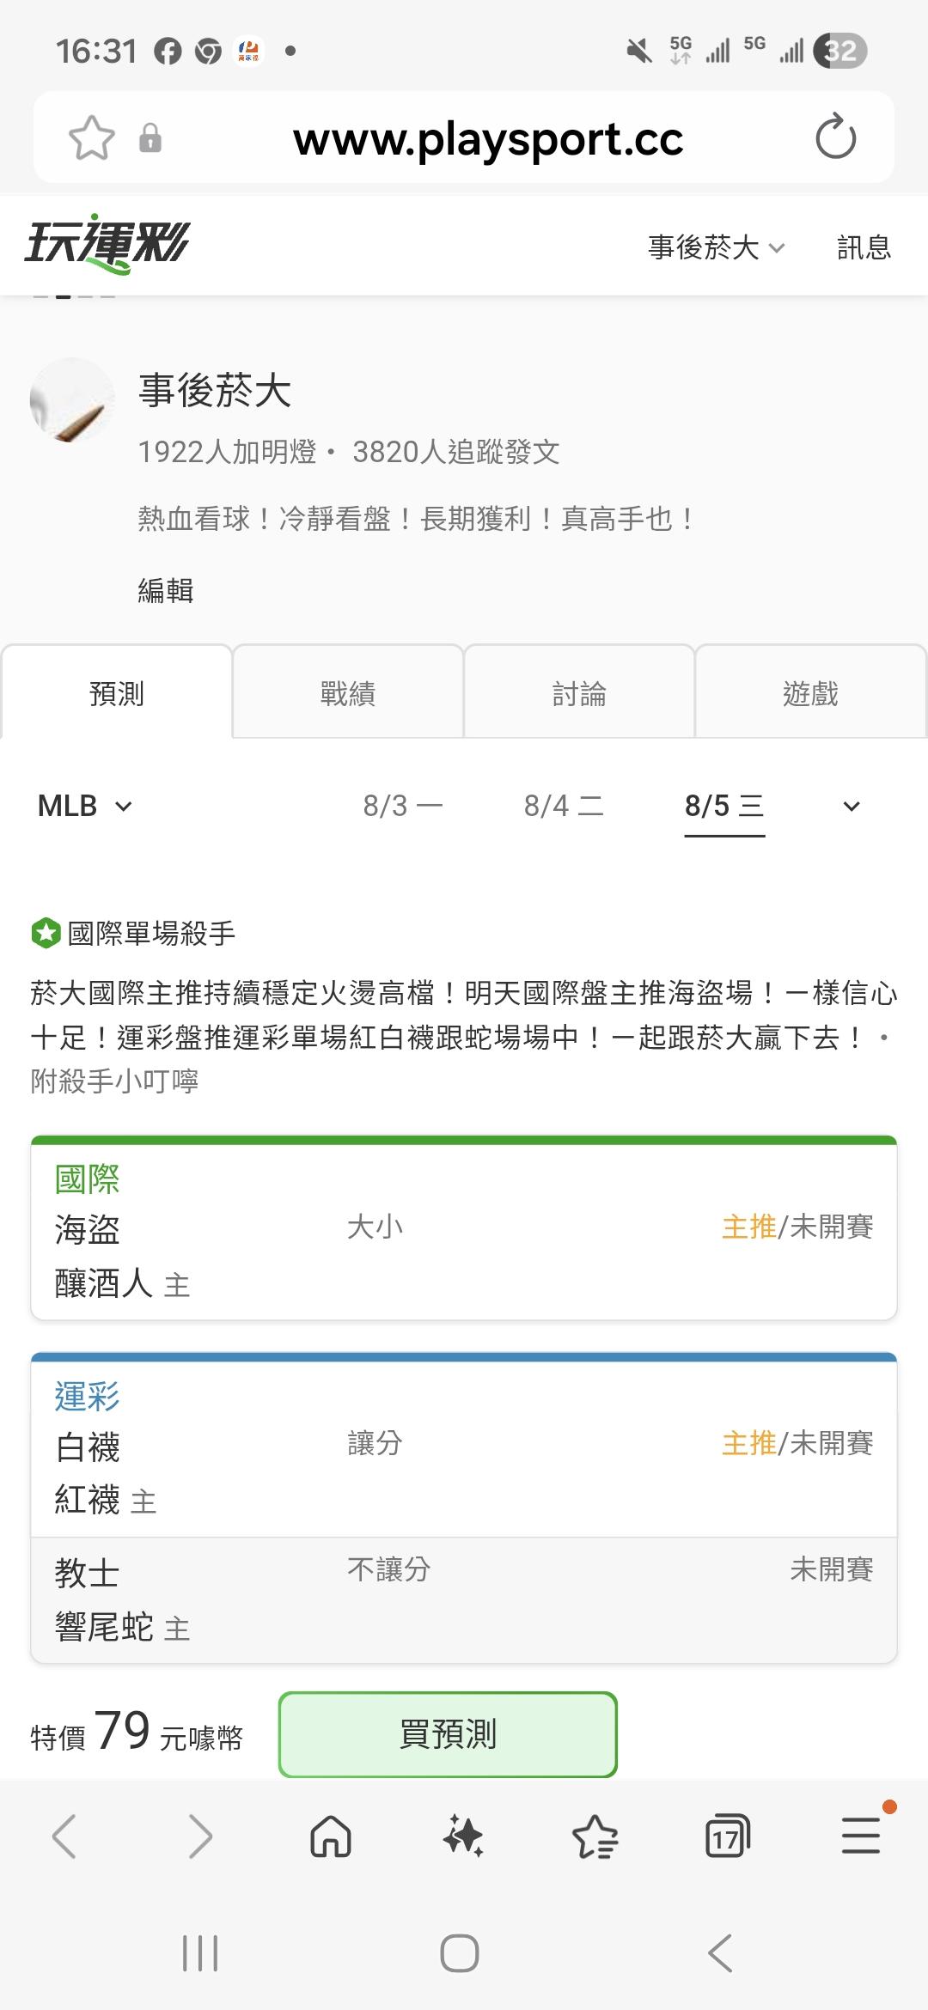Screen dimensions: 928x2010
Task: Open 訊息 messages in header
Action: click(x=864, y=247)
